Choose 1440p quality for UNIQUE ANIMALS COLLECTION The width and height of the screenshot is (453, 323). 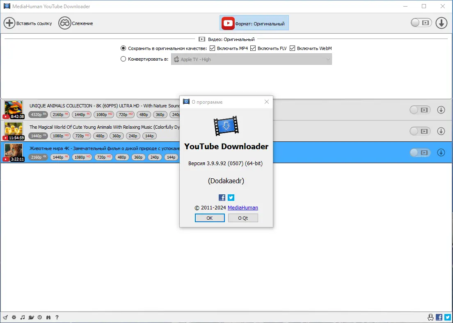pos(82,115)
